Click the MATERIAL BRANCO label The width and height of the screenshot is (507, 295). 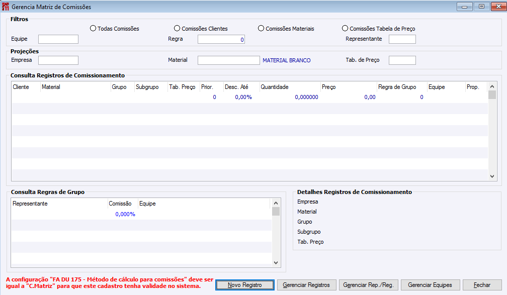click(287, 60)
